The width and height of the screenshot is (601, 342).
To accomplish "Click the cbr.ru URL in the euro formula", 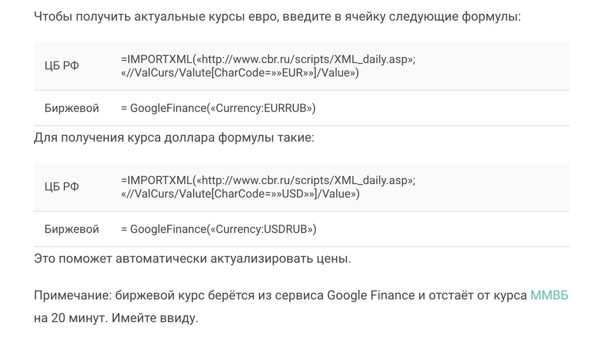I will click(305, 60).
